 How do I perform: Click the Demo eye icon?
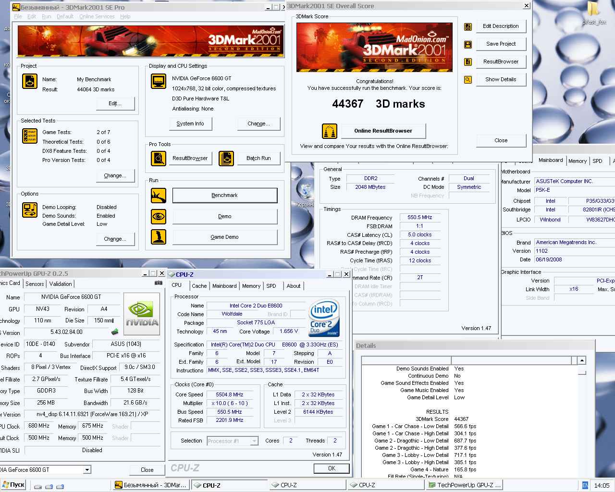coord(159,217)
